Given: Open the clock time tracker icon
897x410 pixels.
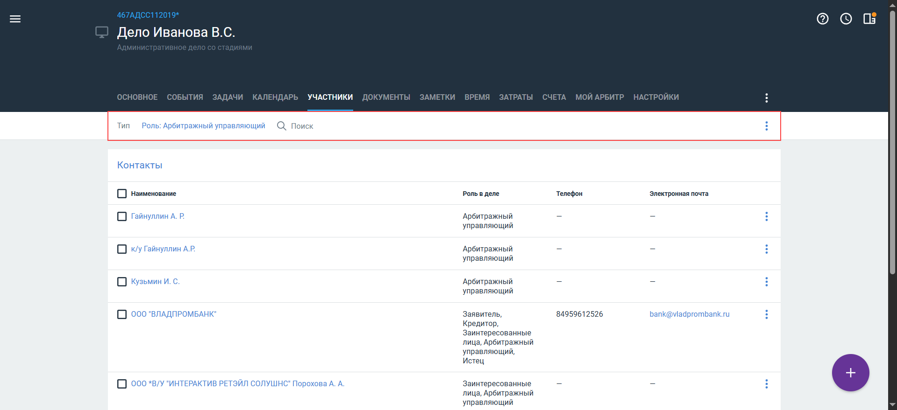Looking at the screenshot, I should click(x=846, y=19).
